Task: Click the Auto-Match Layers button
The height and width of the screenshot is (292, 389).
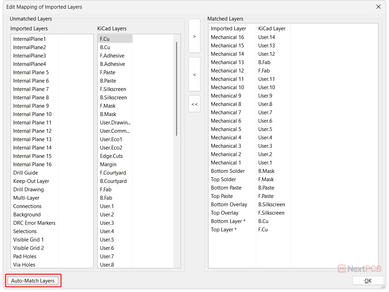Action: point(33,281)
